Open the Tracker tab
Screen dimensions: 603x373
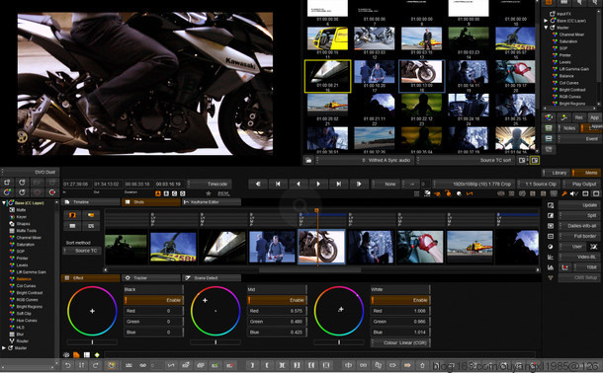click(151, 277)
